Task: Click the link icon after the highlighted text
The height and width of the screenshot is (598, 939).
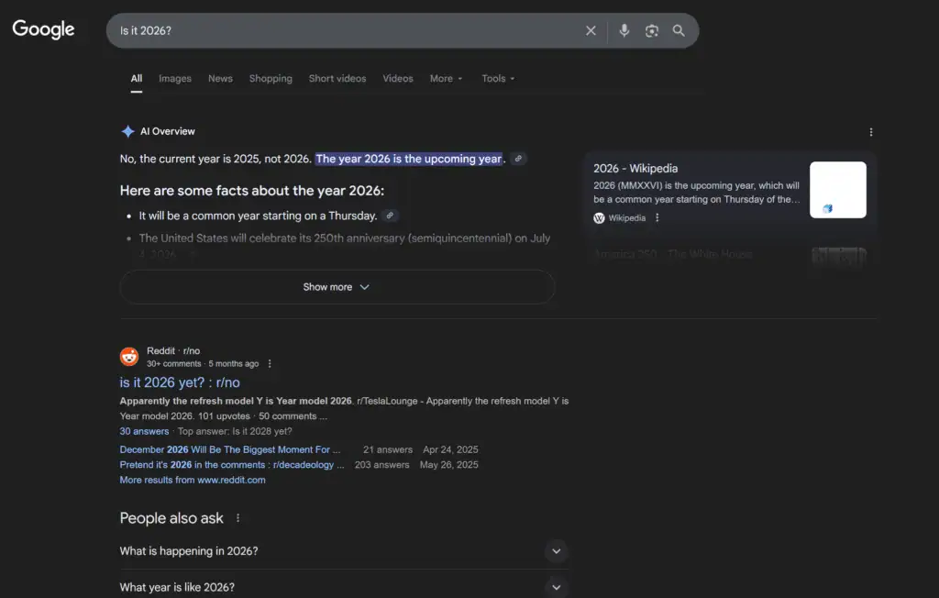Action: coord(518,158)
